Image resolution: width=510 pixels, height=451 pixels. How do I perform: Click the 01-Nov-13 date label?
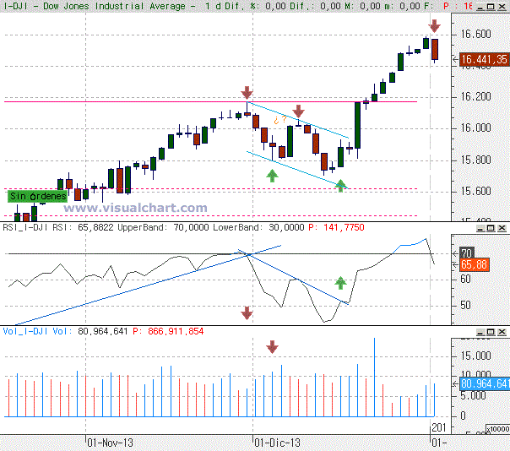pos(110,443)
